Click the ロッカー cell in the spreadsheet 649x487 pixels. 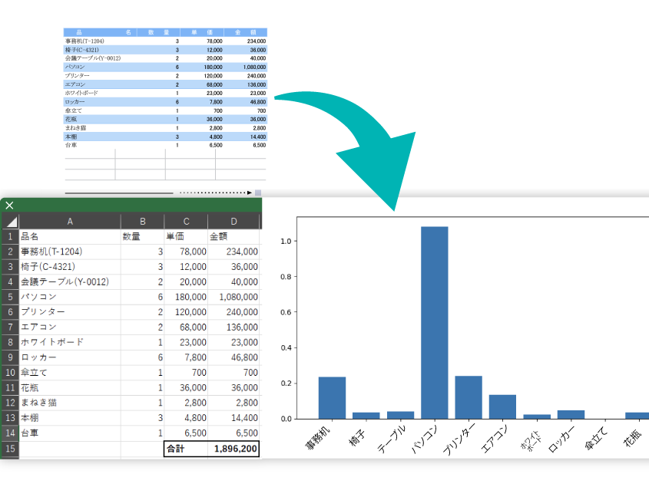pyautogui.click(x=70, y=357)
